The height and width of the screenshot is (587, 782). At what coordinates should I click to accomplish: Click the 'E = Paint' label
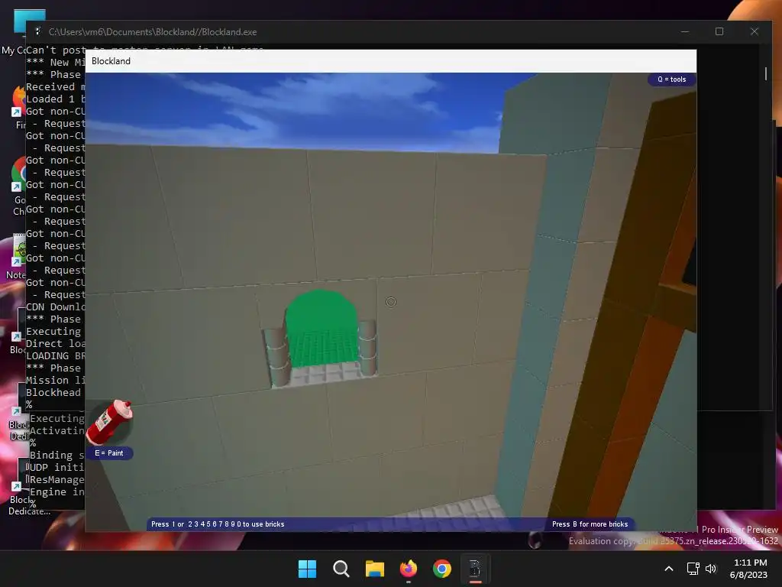pyautogui.click(x=108, y=453)
